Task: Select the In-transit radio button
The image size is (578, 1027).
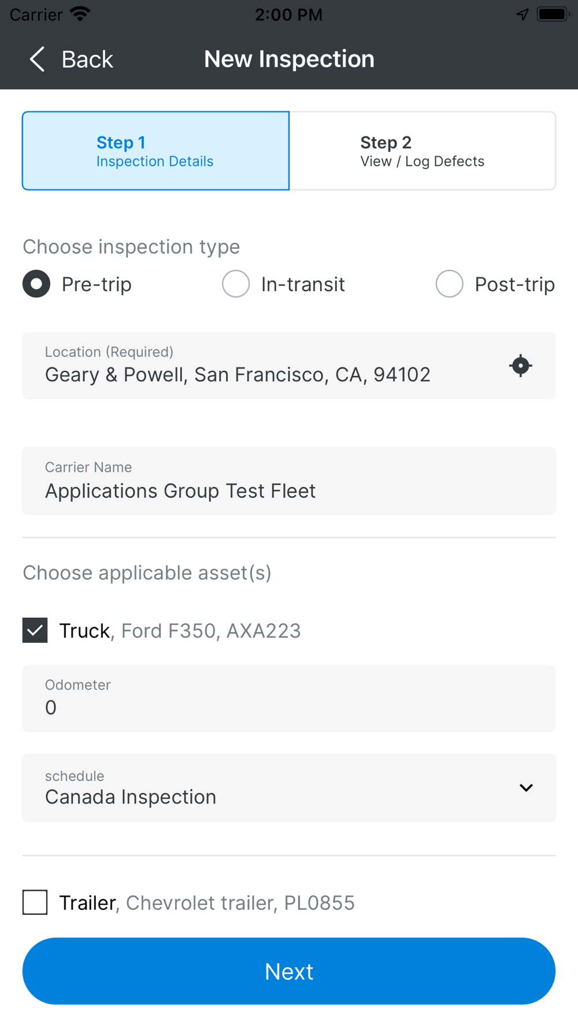Action: point(236,284)
